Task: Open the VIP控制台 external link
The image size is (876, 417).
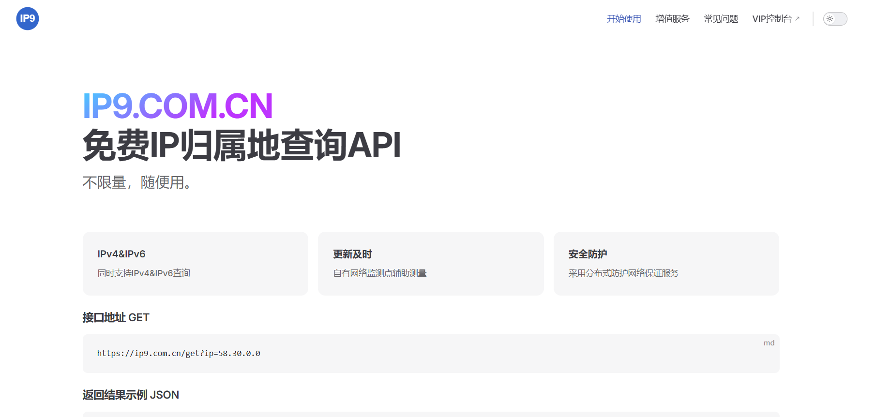Action: pos(776,19)
